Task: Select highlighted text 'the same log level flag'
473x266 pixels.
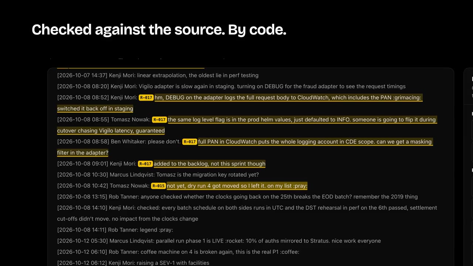Action: (x=302, y=120)
